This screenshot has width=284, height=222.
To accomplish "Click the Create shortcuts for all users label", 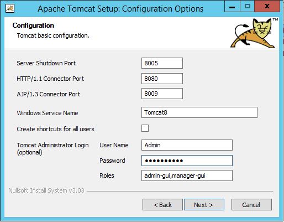I will pos(55,129).
